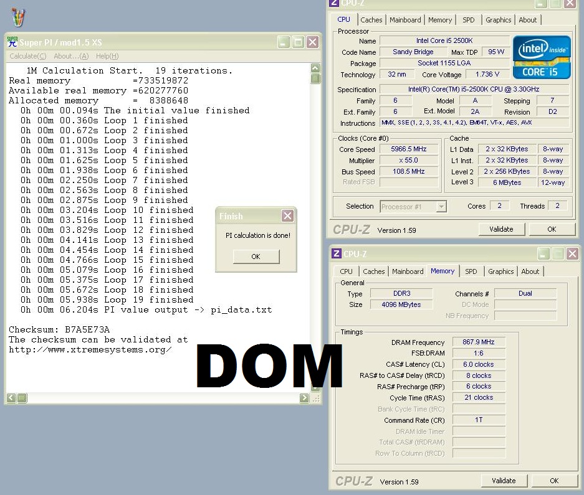Select the SPD tab in lower CPU-Z
The image size is (584, 495).
pyautogui.click(x=471, y=271)
